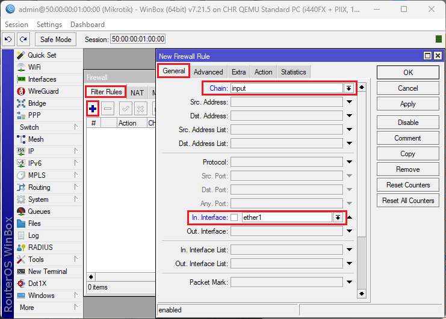Open the IP submenu
The height and width of the screenshot is (319, 446).
tap(48, 151)
